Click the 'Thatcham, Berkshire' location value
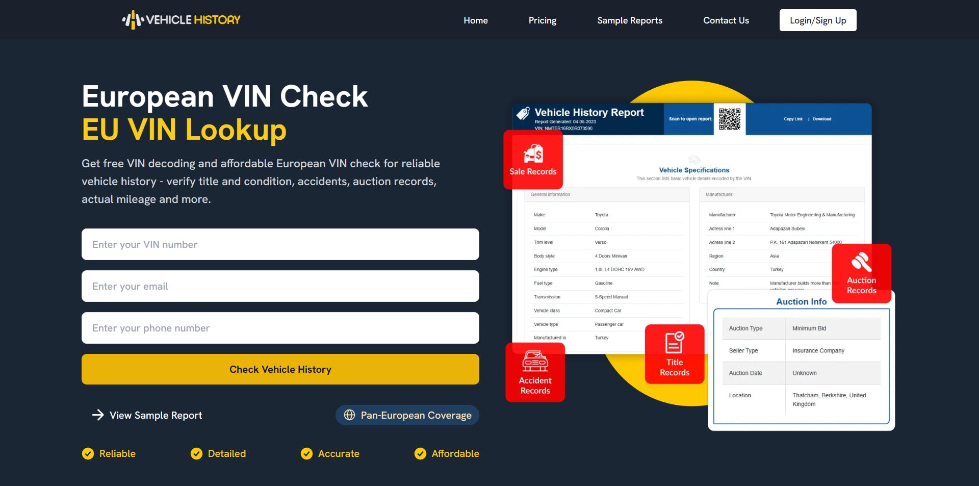The image size is (979, 486). click(829, 400)
